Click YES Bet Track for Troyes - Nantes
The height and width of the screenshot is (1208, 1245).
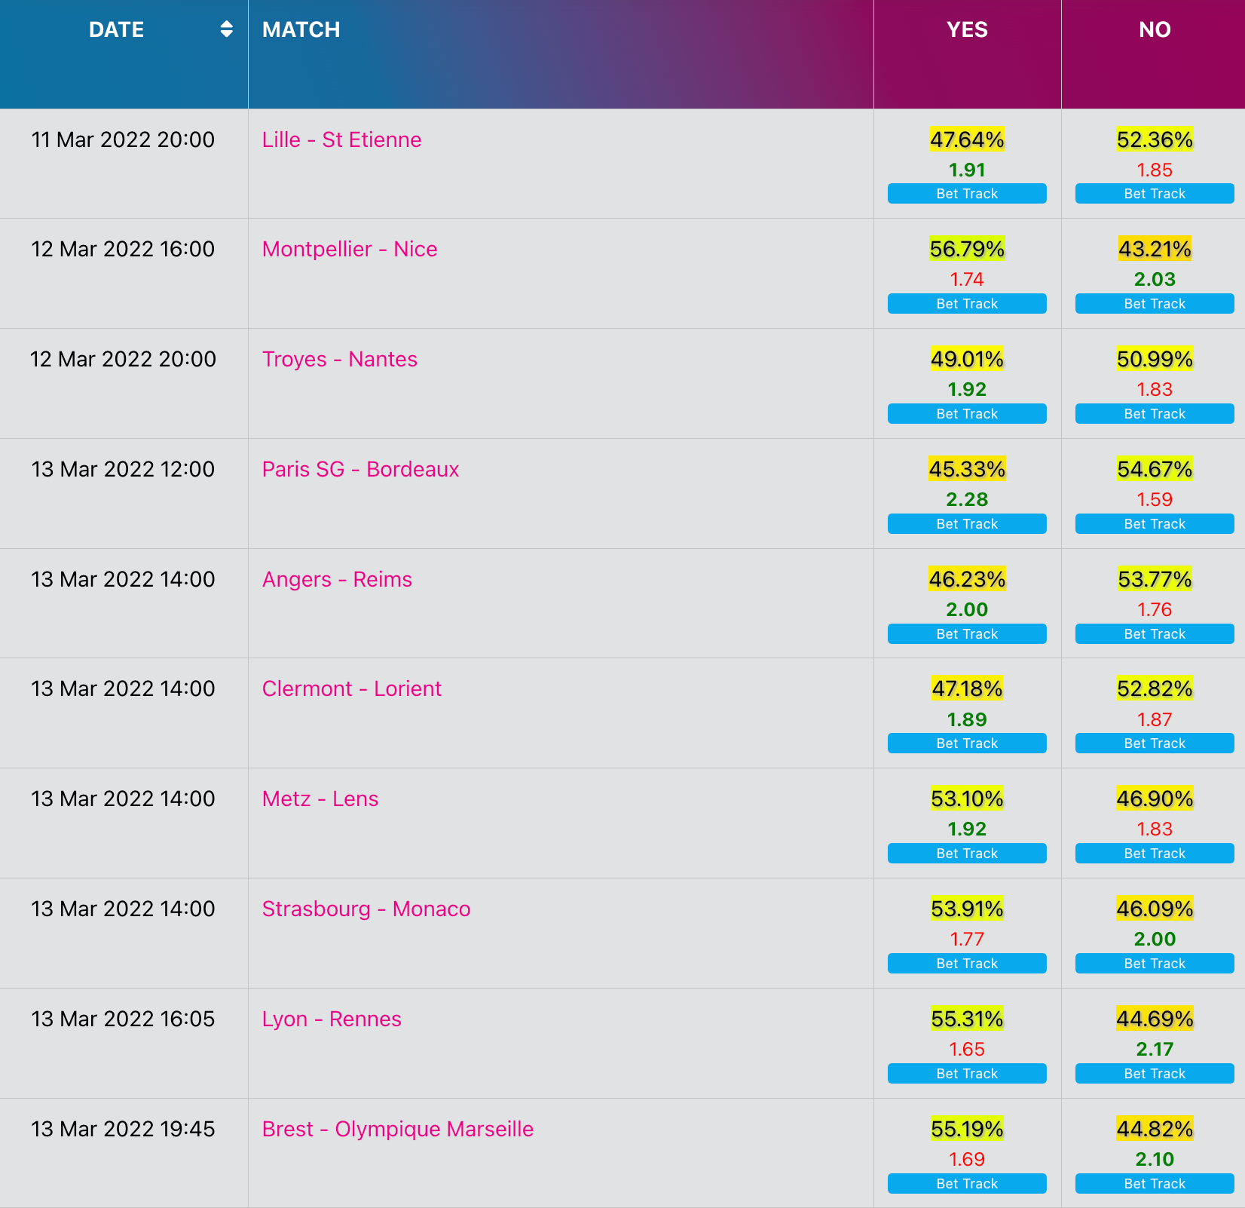tap(967, 414)
